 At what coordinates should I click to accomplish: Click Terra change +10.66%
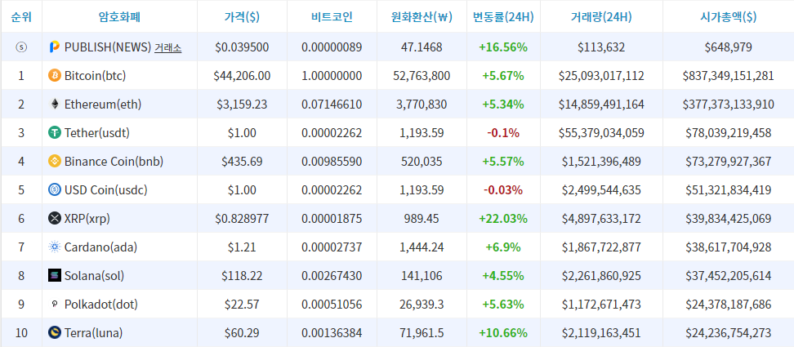[503, 333]
